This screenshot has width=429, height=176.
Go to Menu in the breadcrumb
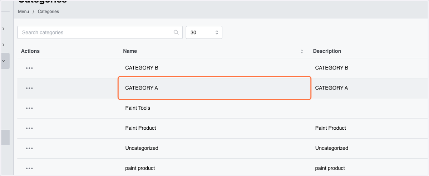tap(23, 12)
